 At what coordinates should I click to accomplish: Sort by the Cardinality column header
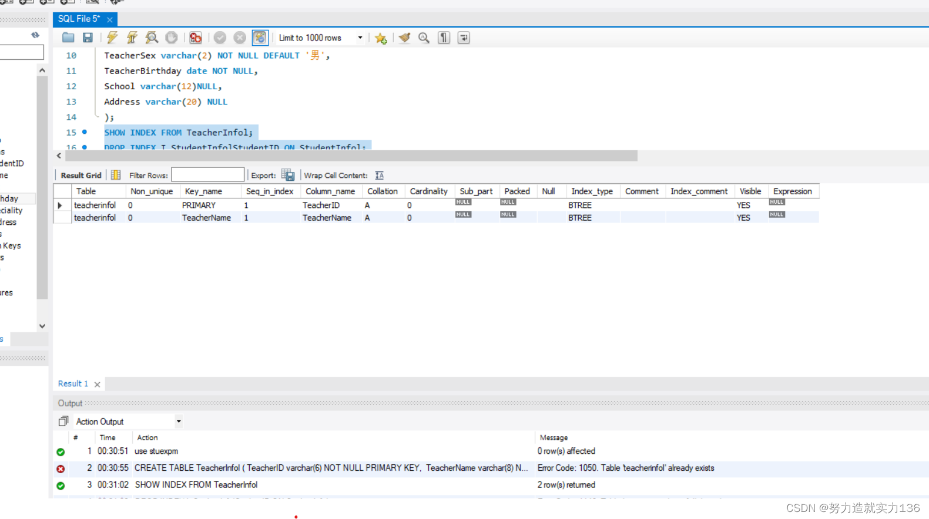[x=429, y=191]
